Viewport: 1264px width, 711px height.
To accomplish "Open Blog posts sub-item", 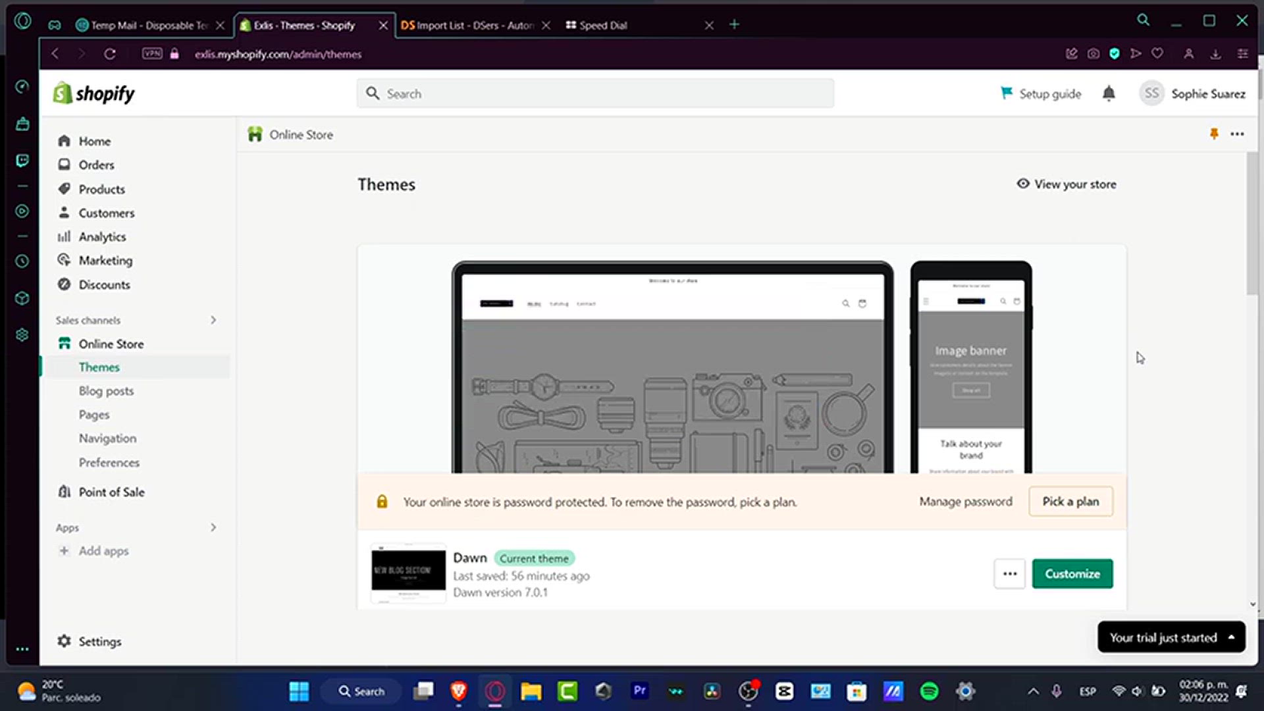I will click(106, 390).
